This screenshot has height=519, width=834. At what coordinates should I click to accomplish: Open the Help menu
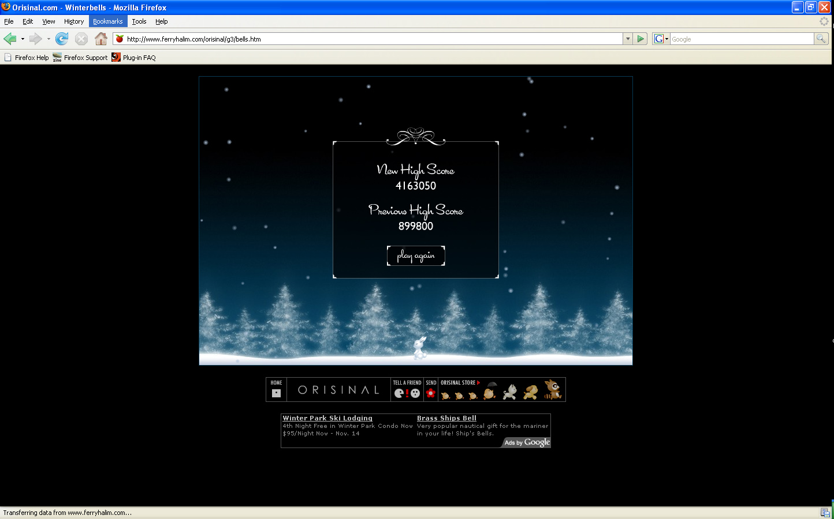[x=162, y=21]
